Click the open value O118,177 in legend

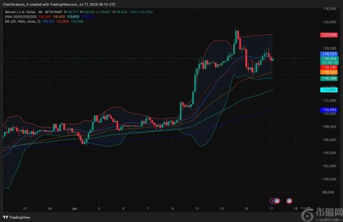coord(71,12)
